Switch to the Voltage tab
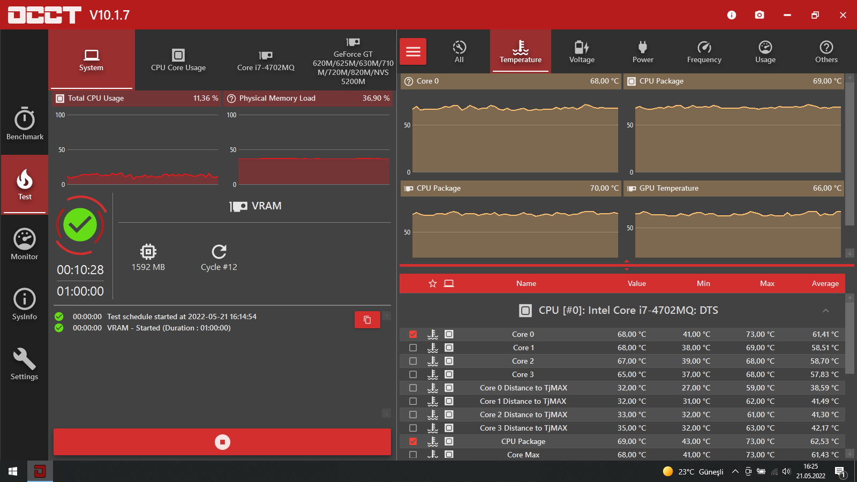This screenshot has height=482, width=857. (x=582, y=51)
